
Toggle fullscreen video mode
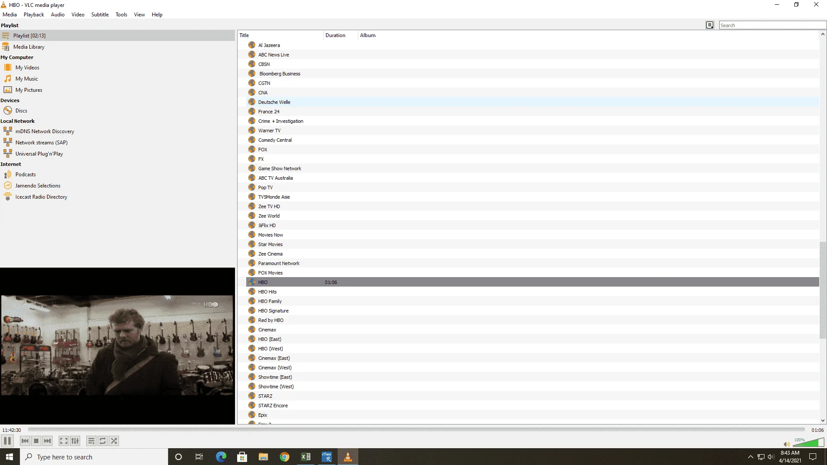click(x=63, y=441)
